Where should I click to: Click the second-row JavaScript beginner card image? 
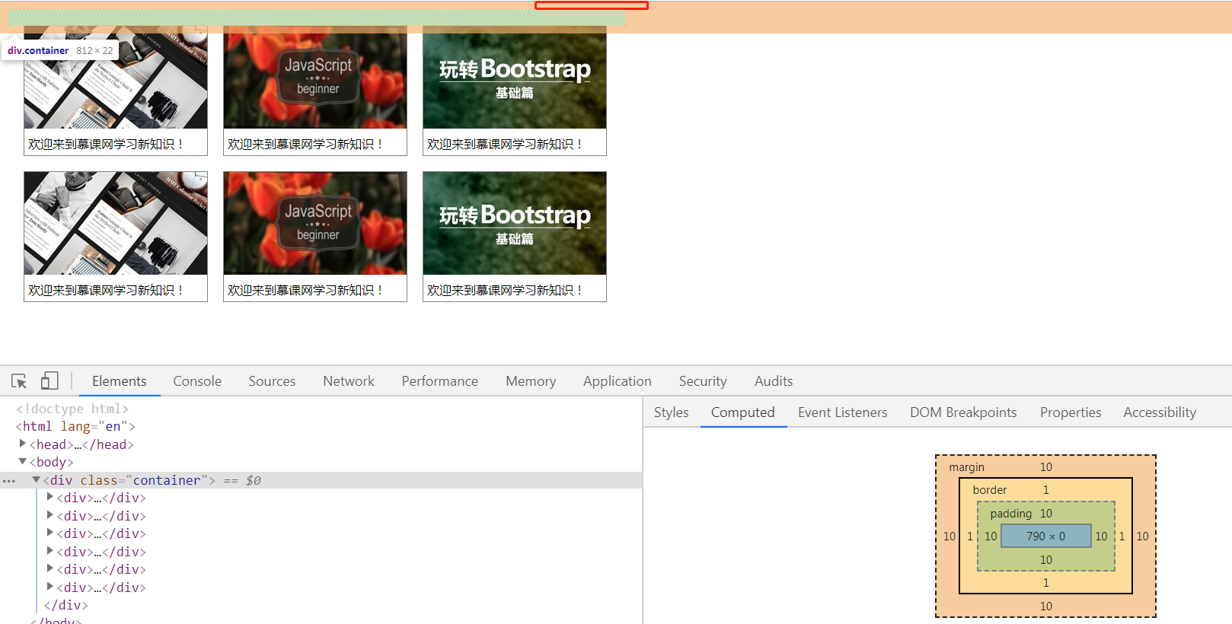click(315, 223)
